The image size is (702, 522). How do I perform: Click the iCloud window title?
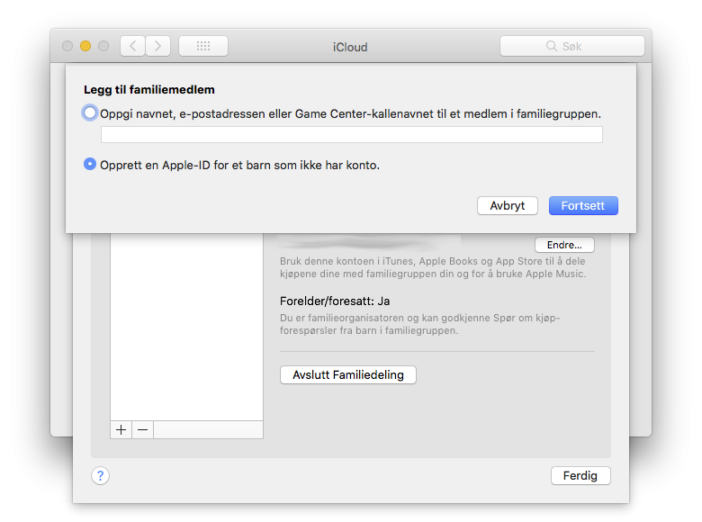click(350, 47)
